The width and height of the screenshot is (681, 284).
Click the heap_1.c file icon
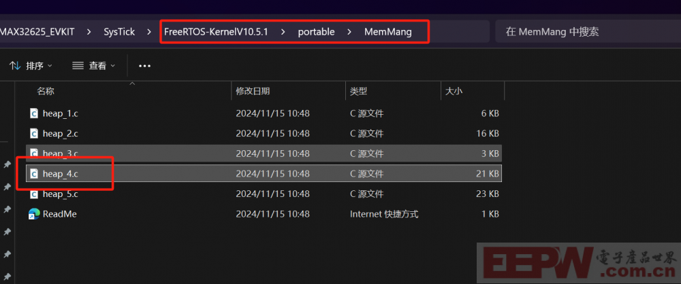click(x=34, y=113)
